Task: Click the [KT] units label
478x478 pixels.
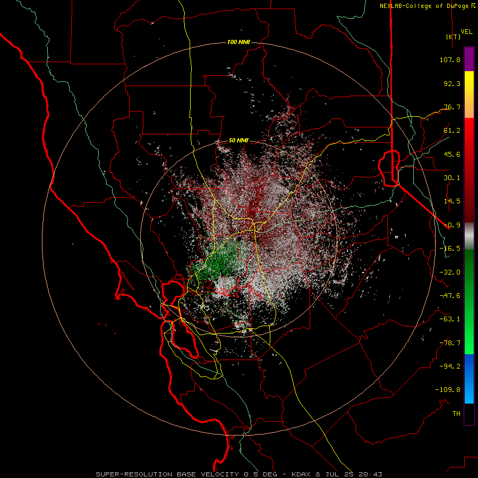Action: pyautogui.click(x=453, y=37)
